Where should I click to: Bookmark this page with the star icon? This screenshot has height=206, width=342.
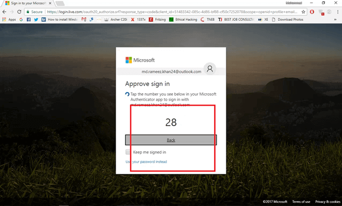[303, 12]
